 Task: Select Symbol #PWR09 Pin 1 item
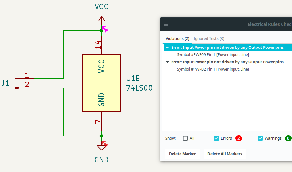tap(213, 55)
